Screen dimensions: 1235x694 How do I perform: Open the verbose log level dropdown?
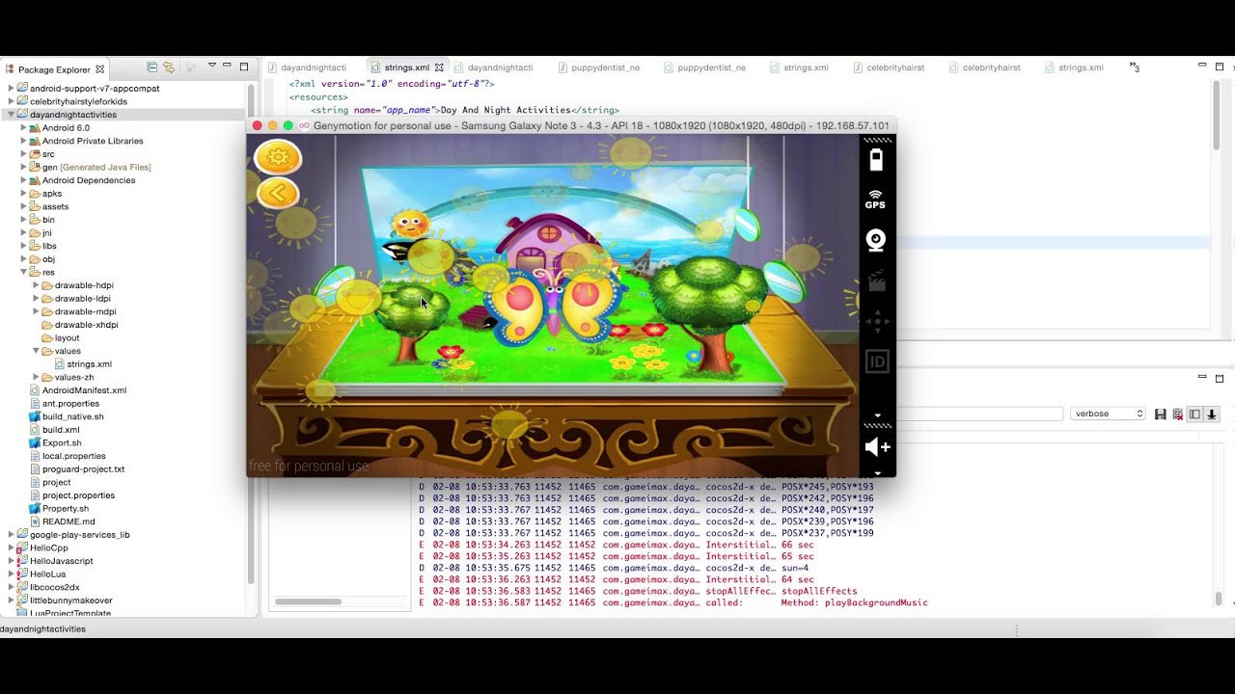point(1108,414)
